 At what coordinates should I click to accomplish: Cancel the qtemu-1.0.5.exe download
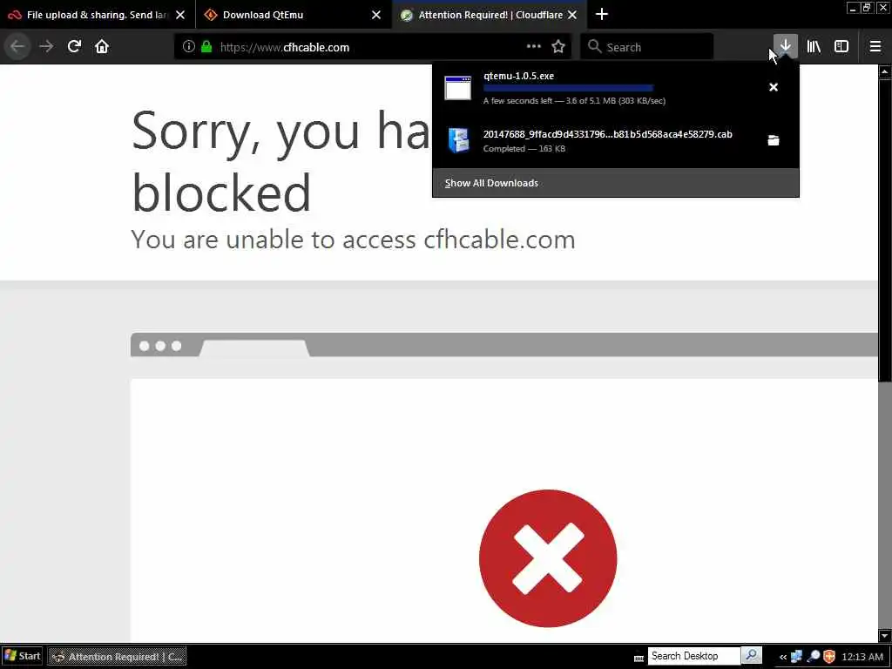(x=774, y=87)
